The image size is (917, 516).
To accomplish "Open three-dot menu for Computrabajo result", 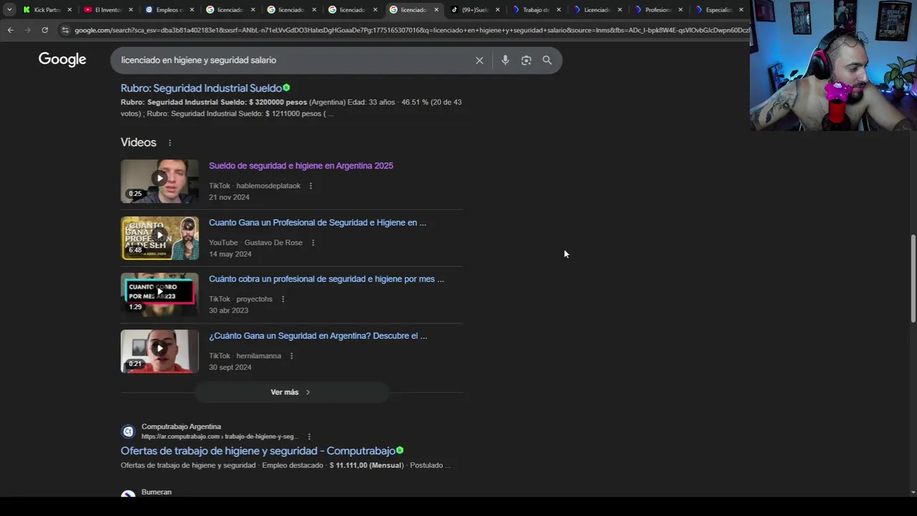I will point(309,436).
